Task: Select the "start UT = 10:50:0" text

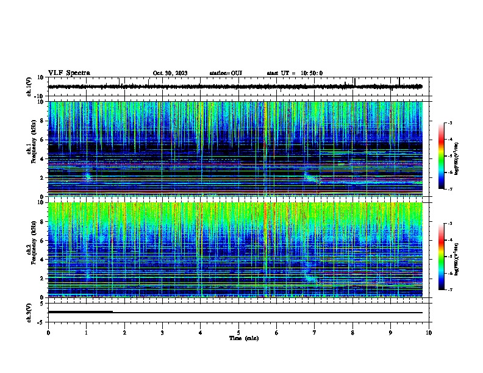Action: click(295, 73)
